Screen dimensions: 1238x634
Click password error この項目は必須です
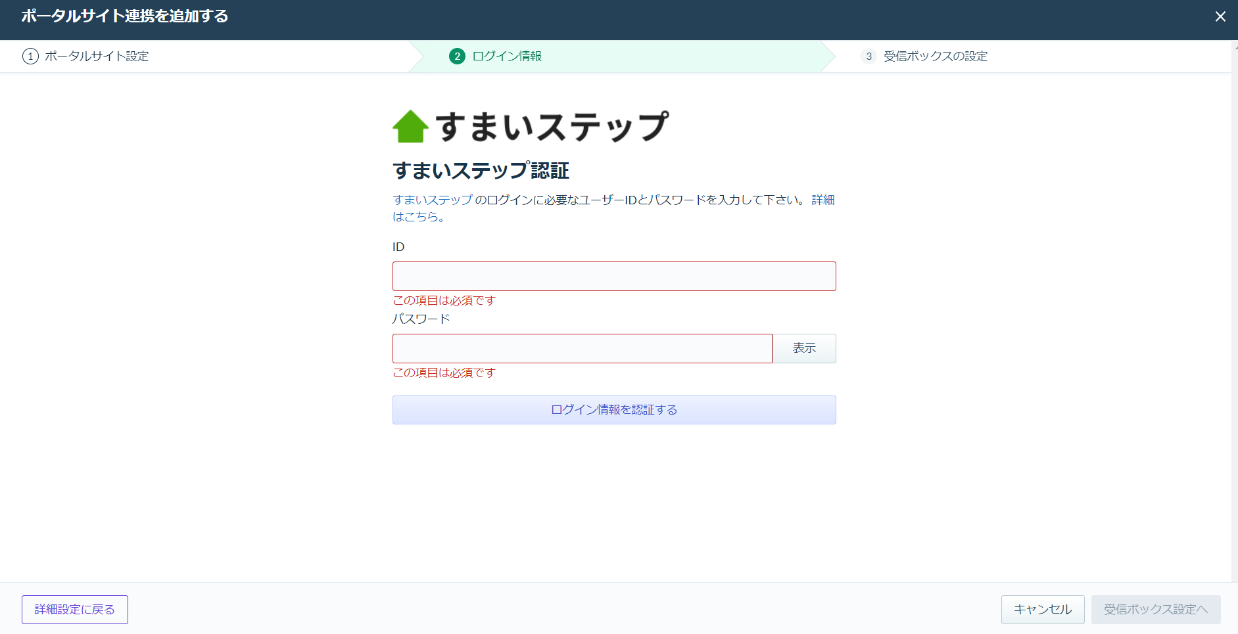(x=444, y=373)
